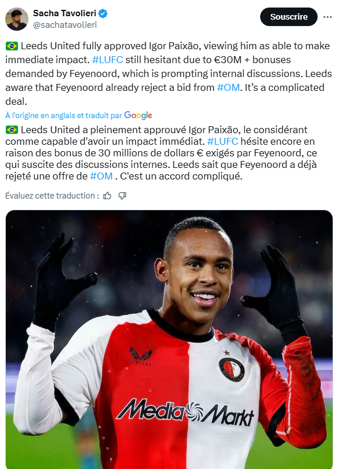
Task: Click the French translated tweet text
Action: click(162, 153)
